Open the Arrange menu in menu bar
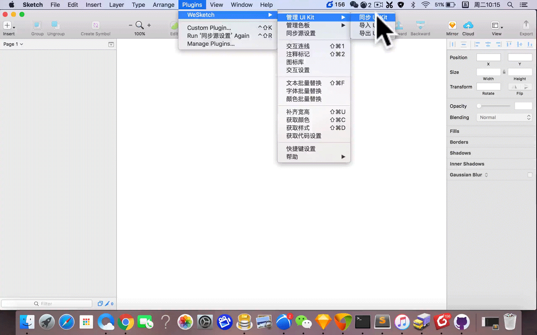The width and height of the screenshot is (537, 335). pos(164,5)
